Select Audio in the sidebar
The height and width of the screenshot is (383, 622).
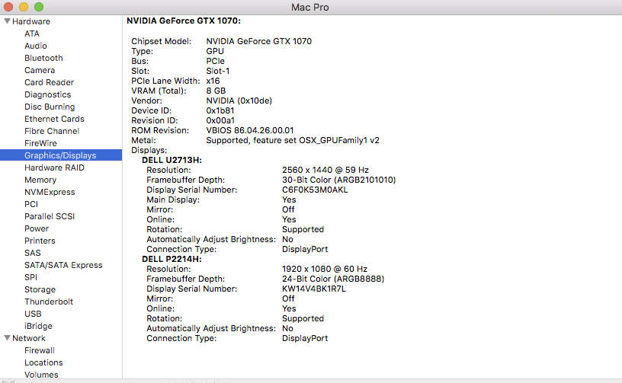pyautogui.click(x=36, y=46)
